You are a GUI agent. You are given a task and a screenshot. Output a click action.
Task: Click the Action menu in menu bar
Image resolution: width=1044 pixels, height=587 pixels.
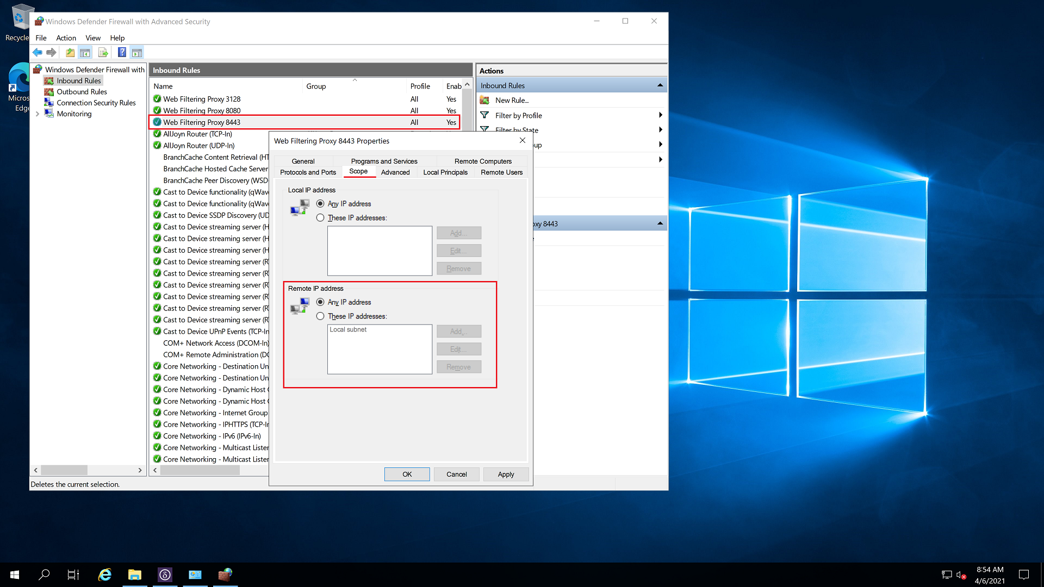65,38
